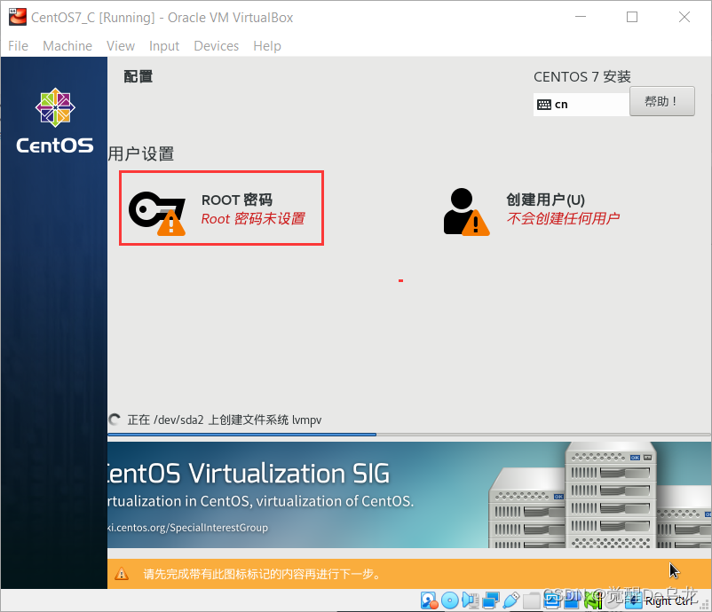Viewport: 712px width, 612px height.
Task: Click the network adapter icon in status bar
Action: click(x=491, y=600)
